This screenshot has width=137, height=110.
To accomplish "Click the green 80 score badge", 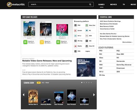I will pyautogui.click(x=58, y=42).
